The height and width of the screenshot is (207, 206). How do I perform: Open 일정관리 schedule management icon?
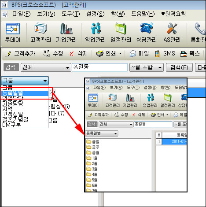coord(121,28)
